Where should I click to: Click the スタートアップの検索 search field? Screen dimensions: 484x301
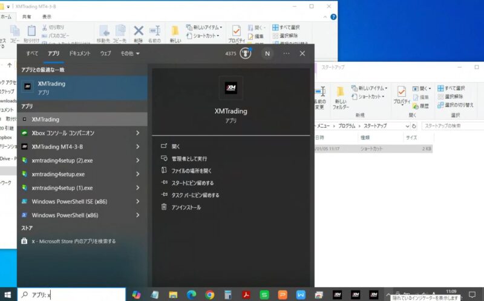point(452,126)
